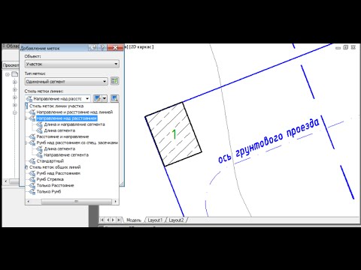Select the Стандартный label style
The height and width of the screenshot is (270, 361).
pyautogui.click(x=50, y=161)
